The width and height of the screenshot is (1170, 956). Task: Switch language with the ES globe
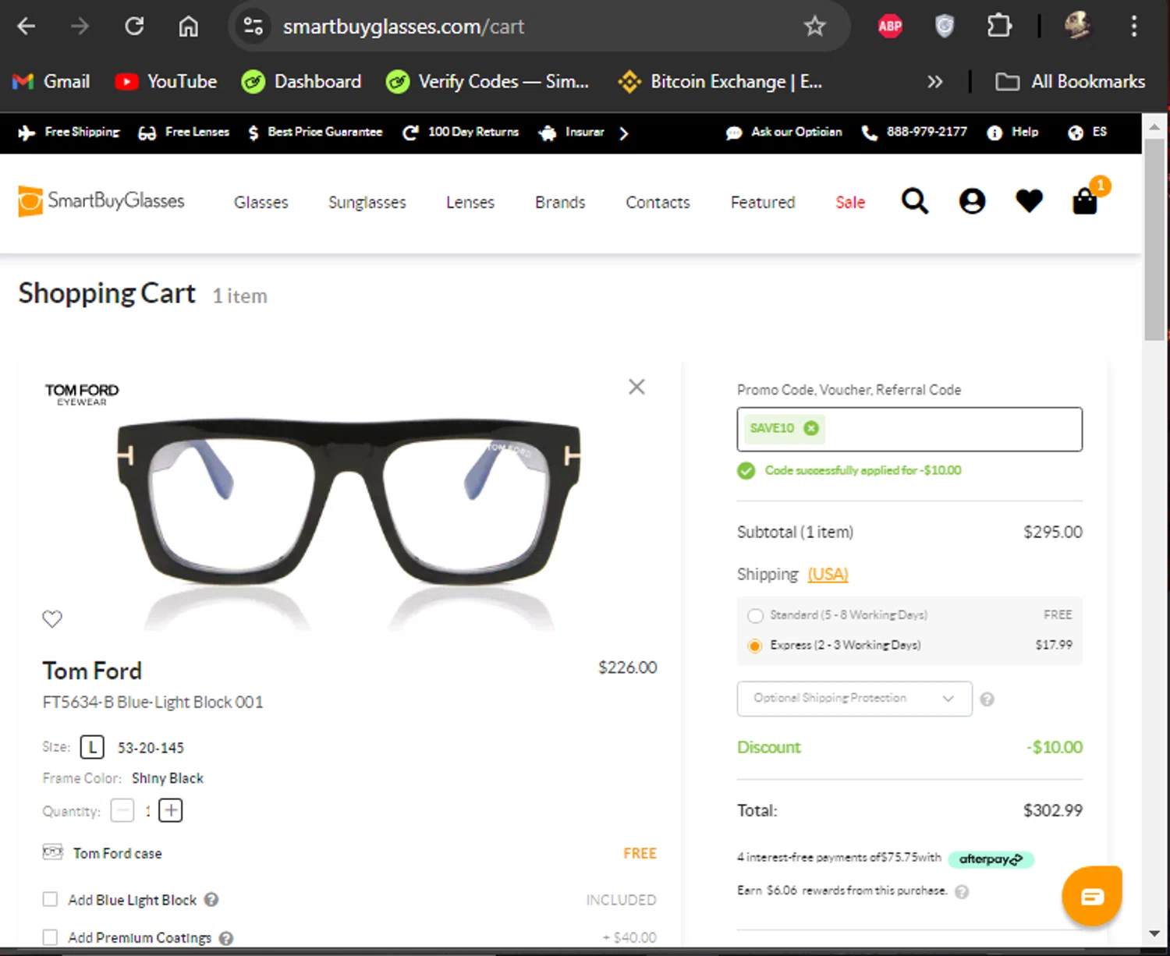(x=1087, y=133)
